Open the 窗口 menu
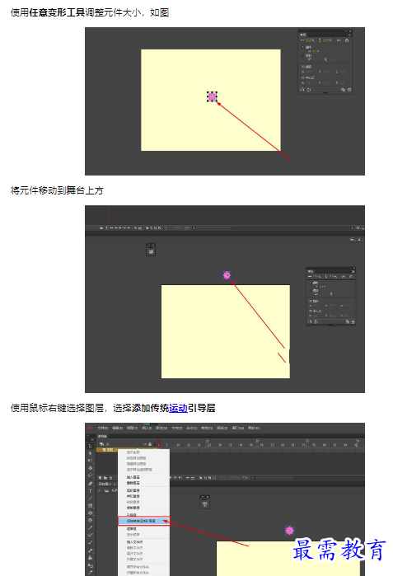Screen dimensions: 393x576 tap(237, 428)
